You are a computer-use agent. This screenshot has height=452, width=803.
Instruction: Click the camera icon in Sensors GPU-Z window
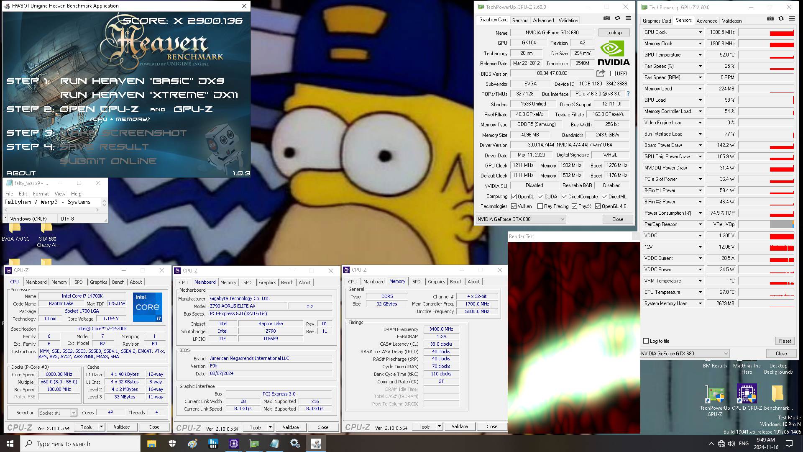(x=770, y=19)
